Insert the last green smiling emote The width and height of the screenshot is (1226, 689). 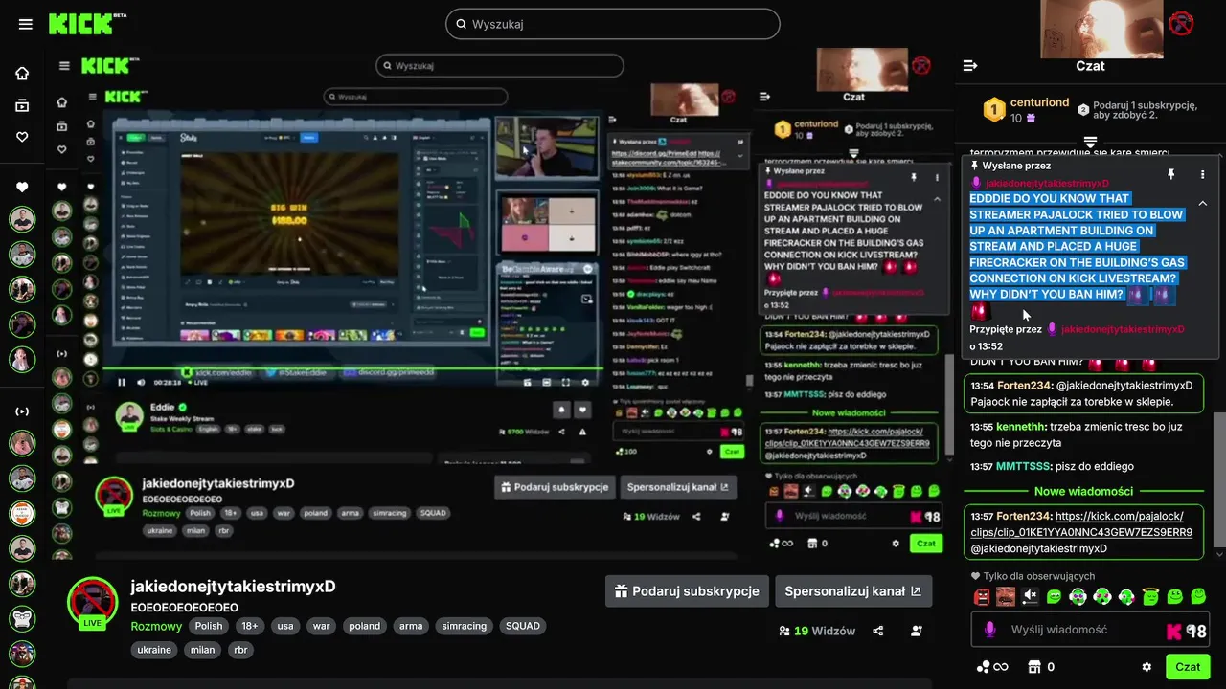pyautogui.click(x=1198, y=597)
